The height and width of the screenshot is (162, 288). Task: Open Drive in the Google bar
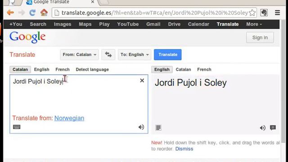pyautogui.click(x=174, y=24)
